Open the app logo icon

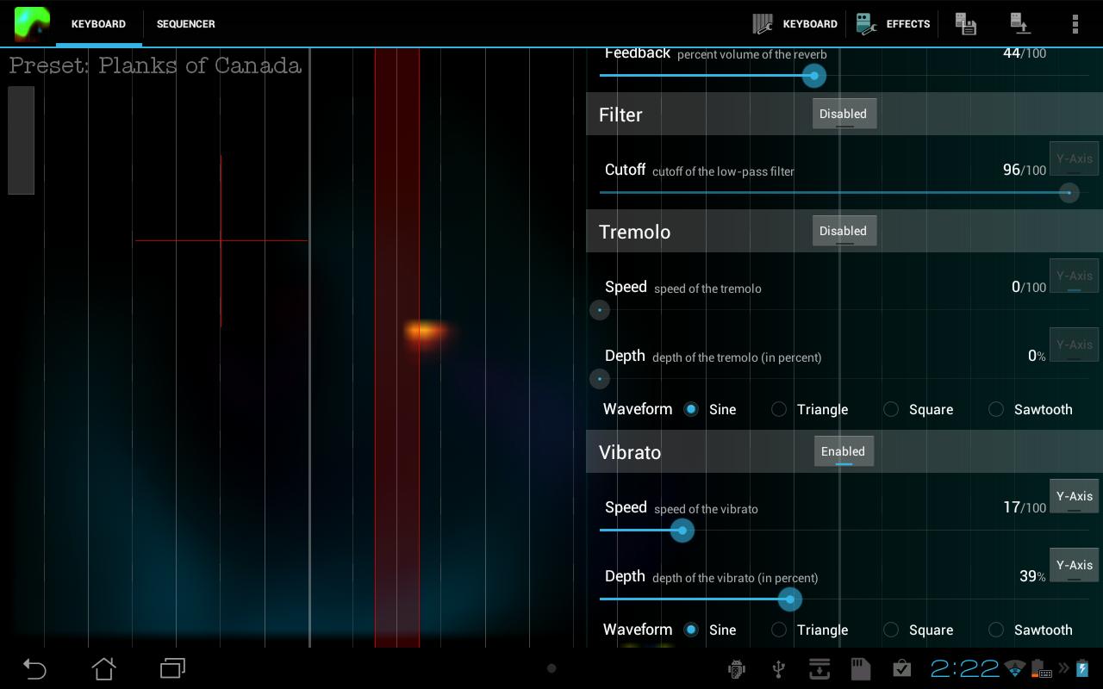click(x=32, y=24)
